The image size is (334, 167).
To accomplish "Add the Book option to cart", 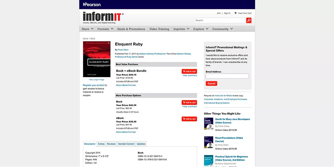I will tap(189, 102).
